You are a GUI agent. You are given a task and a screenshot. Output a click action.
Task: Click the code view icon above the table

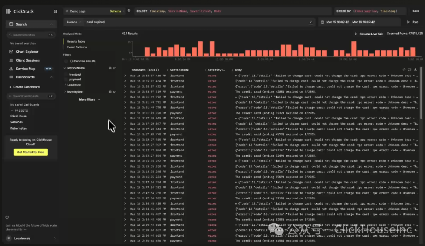click(404, 69)
